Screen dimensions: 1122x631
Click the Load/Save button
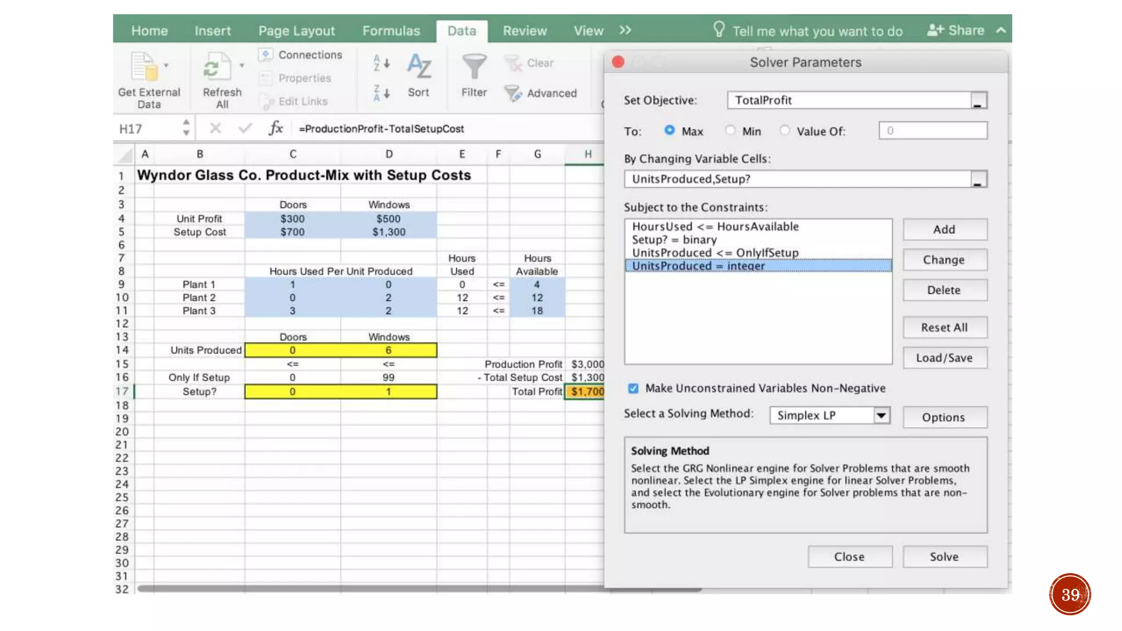[944, 358]
